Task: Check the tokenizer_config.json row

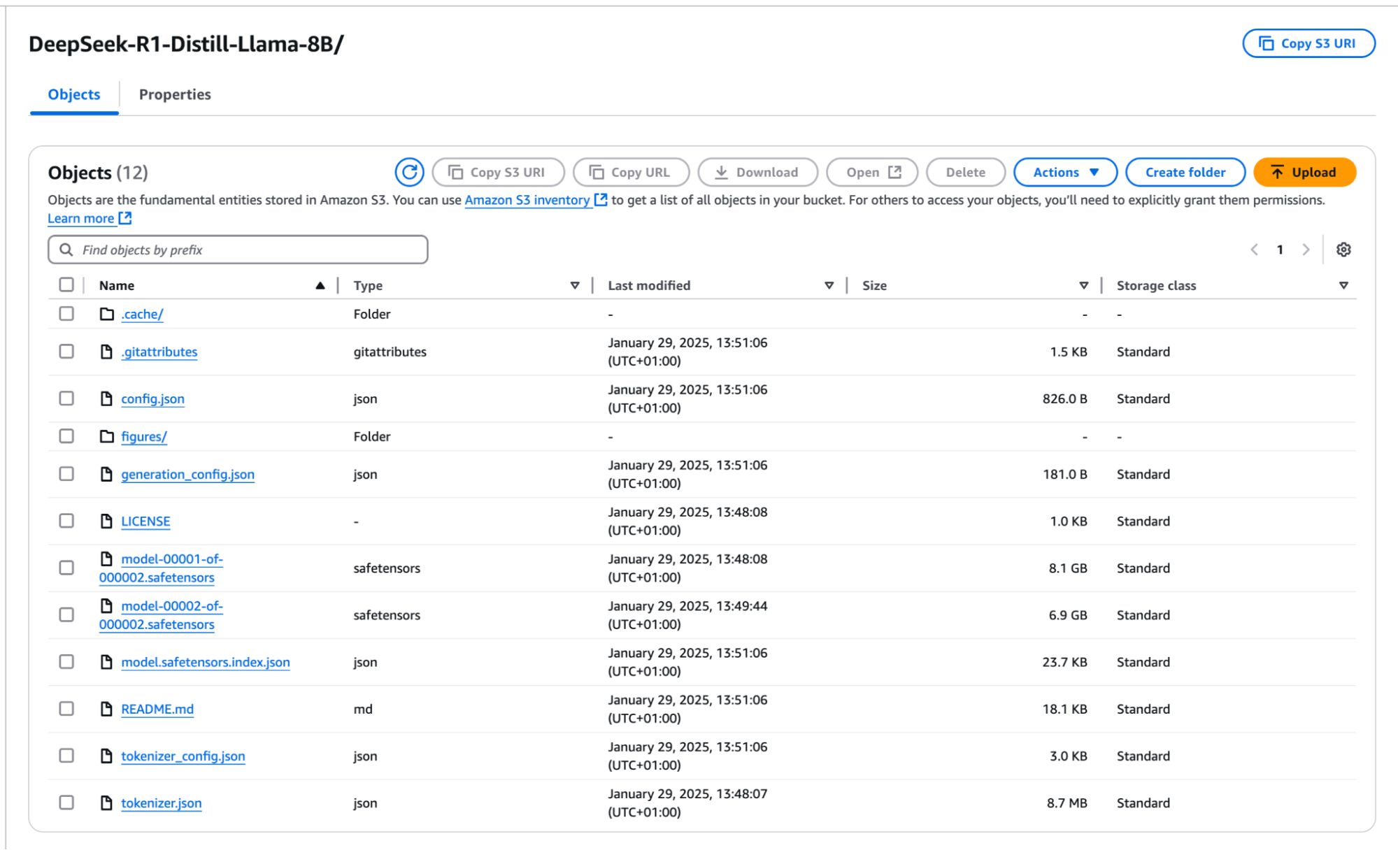Action: (x=66, y=756)
